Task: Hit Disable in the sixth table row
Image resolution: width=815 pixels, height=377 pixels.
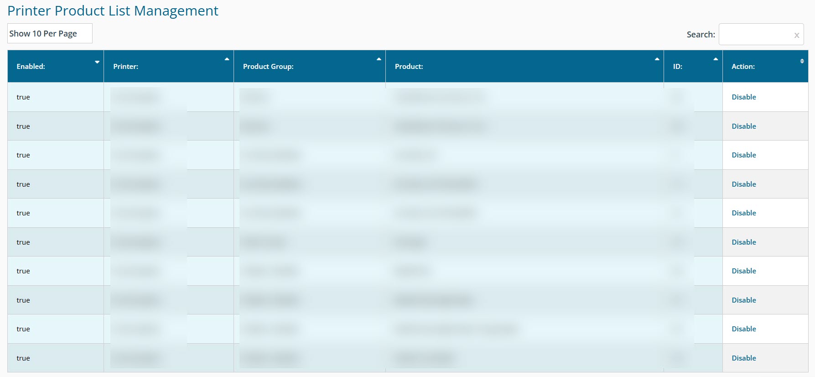Action: [x=743, y=242]
